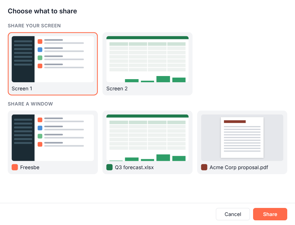The width and height of the screenshot is (295, 225).
Task: Choose the Acme Corp proposal.pdf window preview
Action: coord(242,137)
